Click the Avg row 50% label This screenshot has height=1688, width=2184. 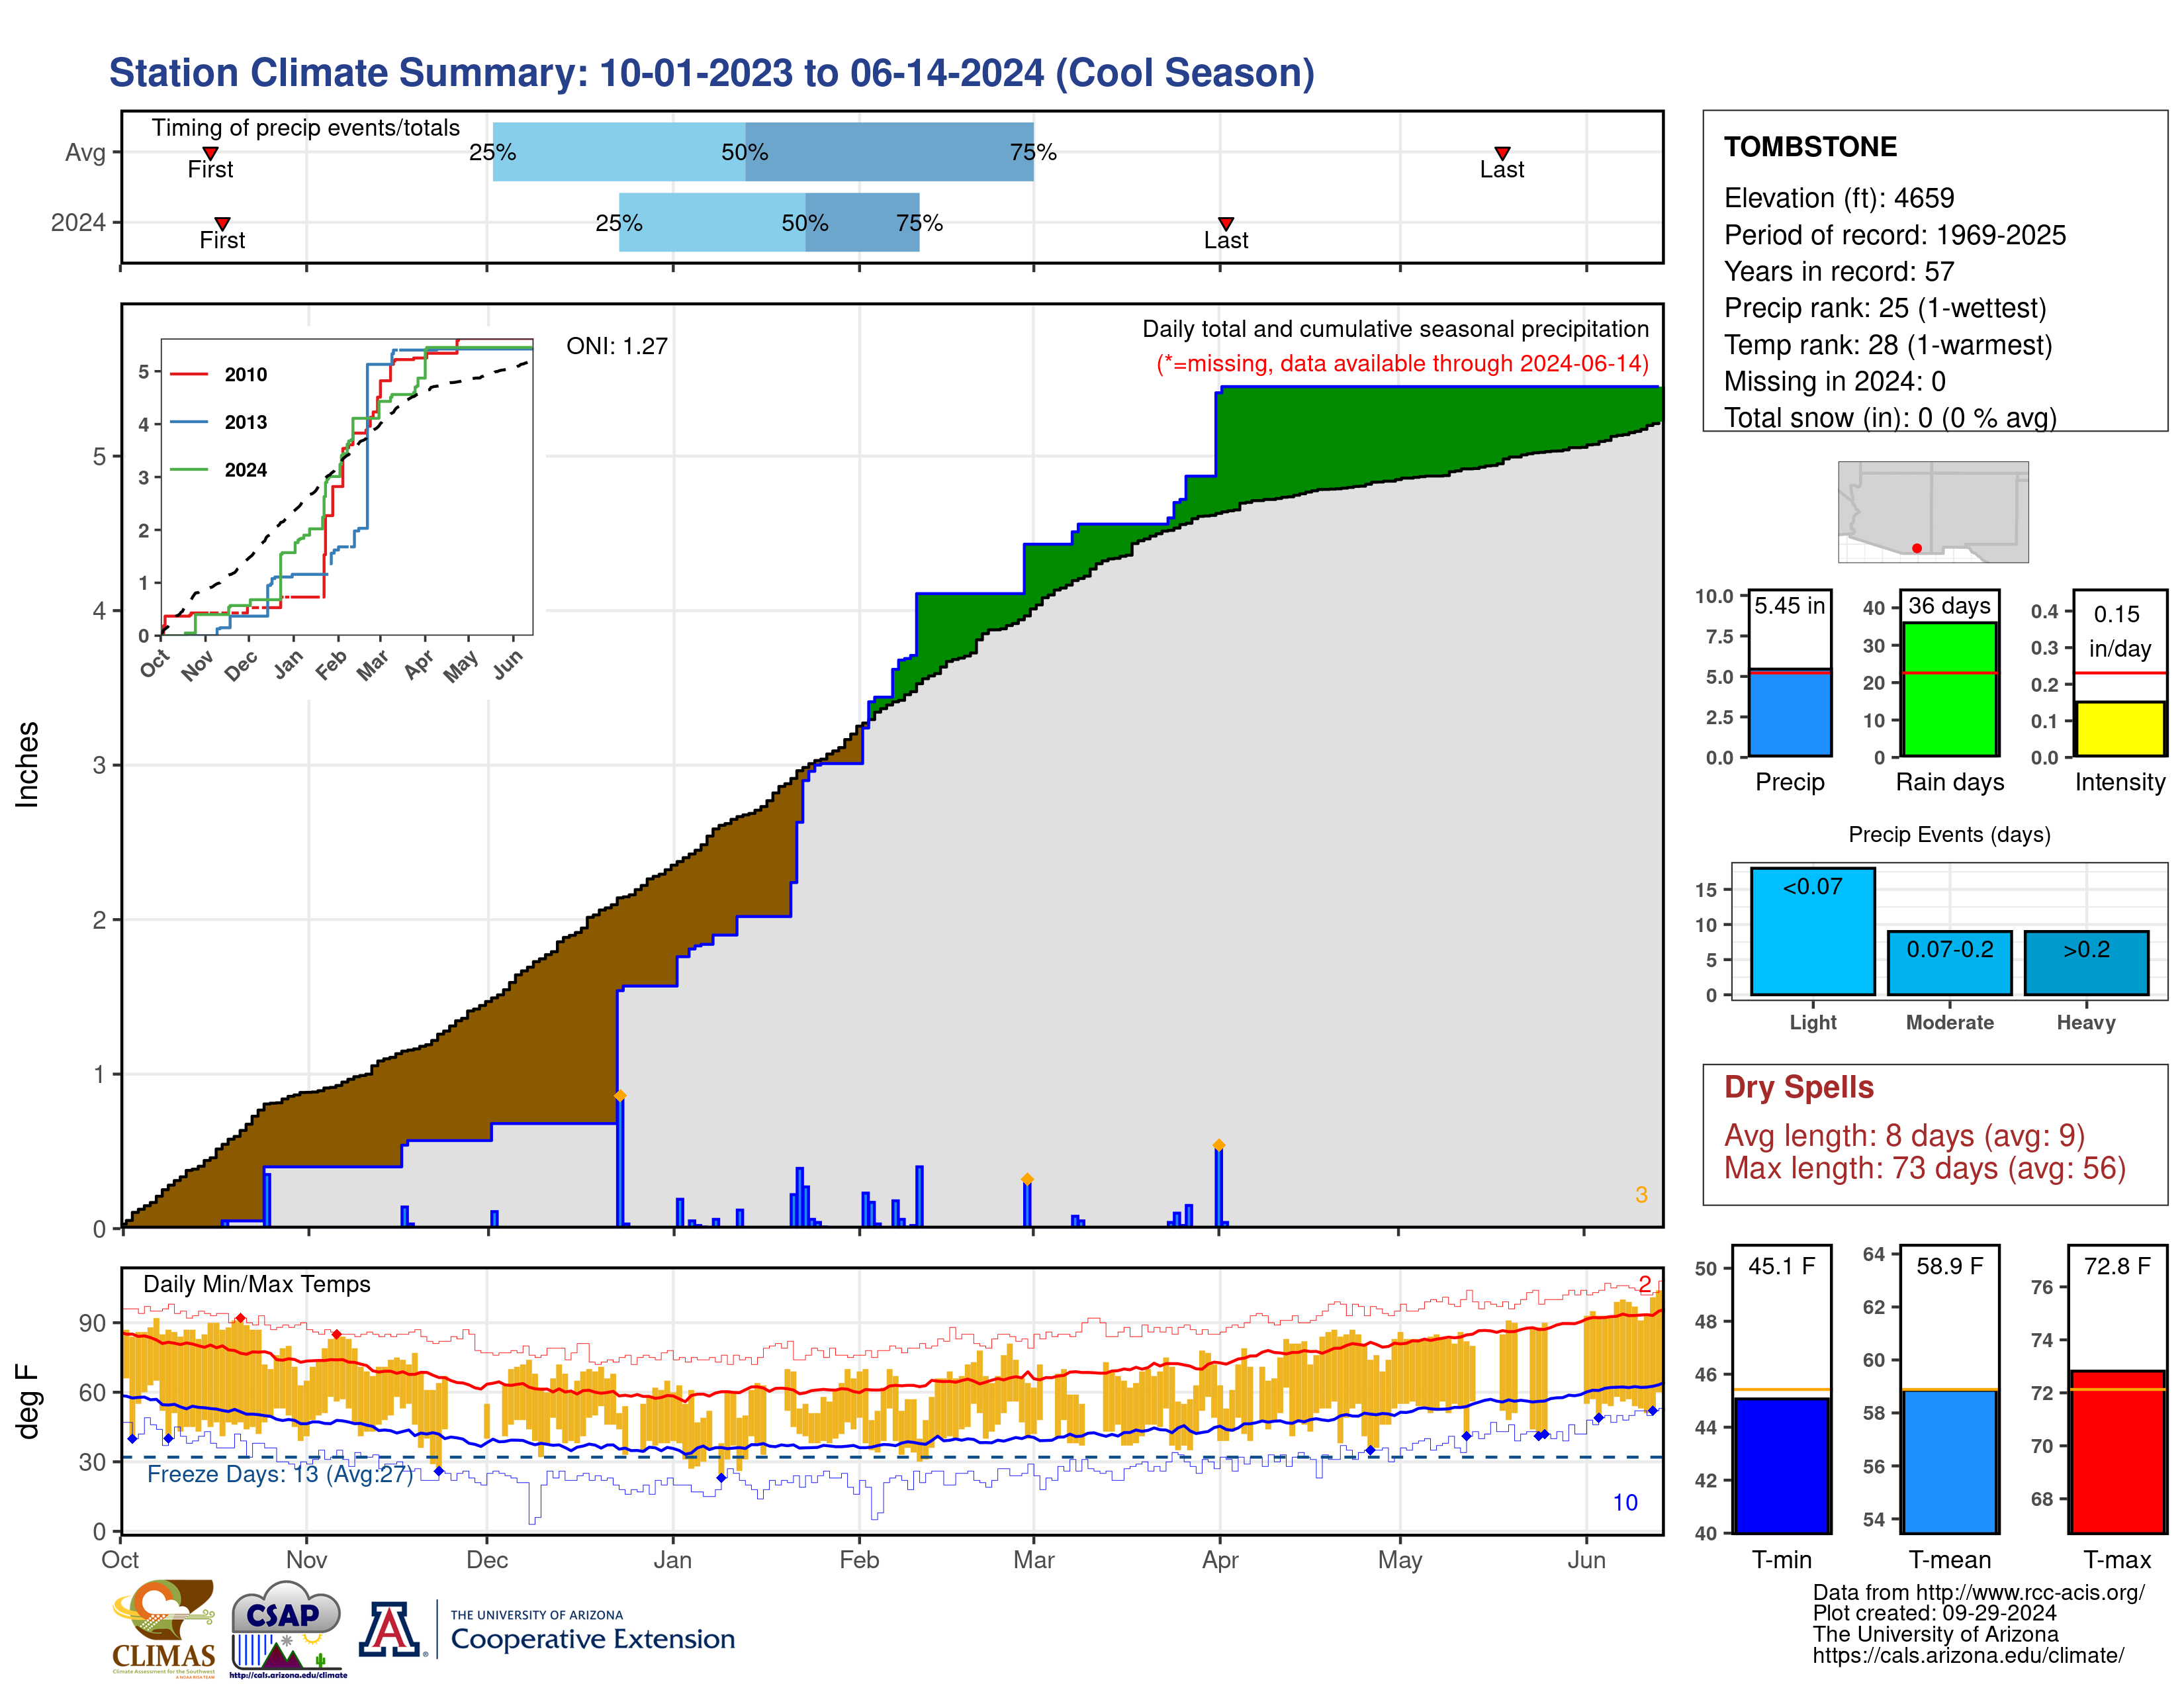click(x=745, y=152)
